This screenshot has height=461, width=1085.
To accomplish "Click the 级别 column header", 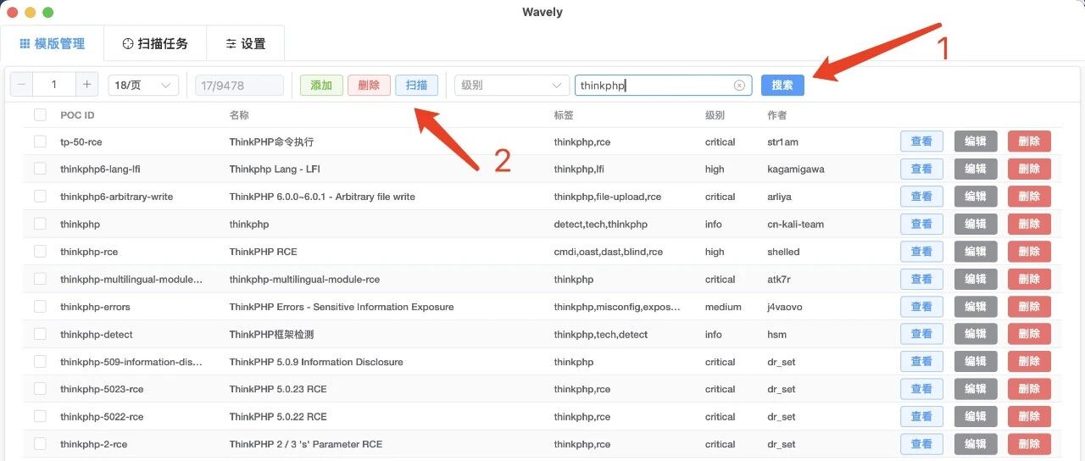I will (x=715, y=115).
